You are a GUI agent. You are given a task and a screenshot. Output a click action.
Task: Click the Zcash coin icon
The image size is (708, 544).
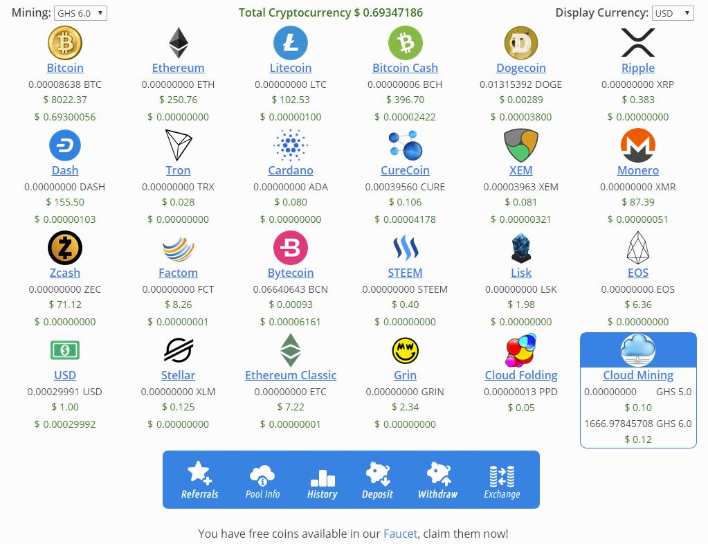click(x=65, y=248)
